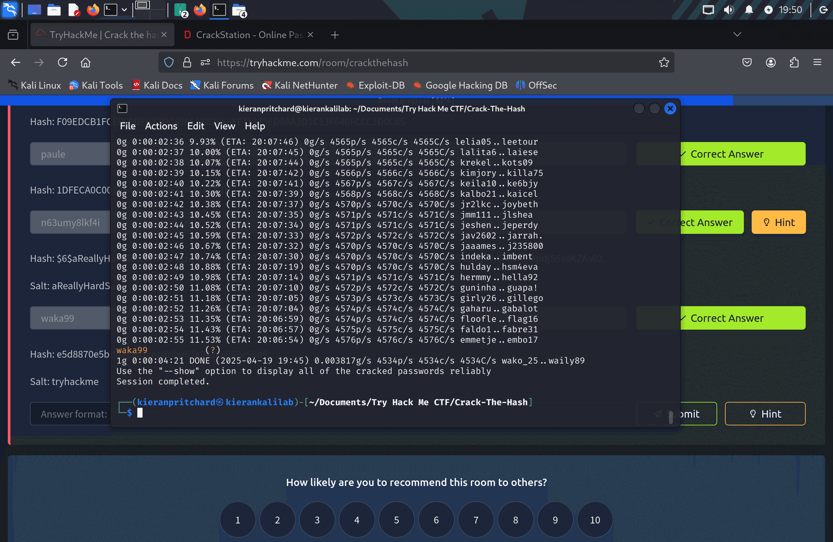Rate recommendation as 1

(x=238, y=520)
